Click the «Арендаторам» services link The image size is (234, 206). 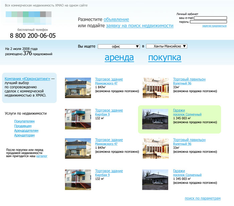(x=24, y=135)
